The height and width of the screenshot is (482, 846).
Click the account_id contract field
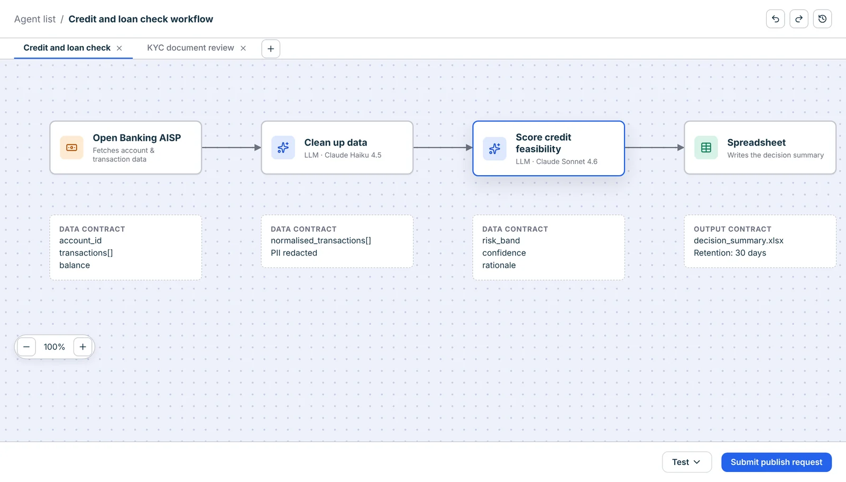pyautogui.click(x=80, y=241)
